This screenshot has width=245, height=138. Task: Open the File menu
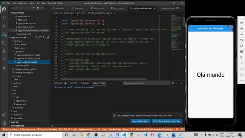[x=9, y=3]
